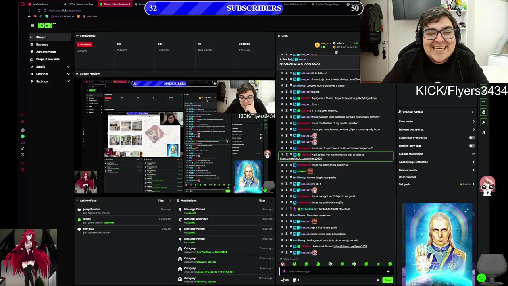Open the RULETA POR SUB bookmark
The height and width of the screenshot is (286, 508).
[x=62, y=17]
